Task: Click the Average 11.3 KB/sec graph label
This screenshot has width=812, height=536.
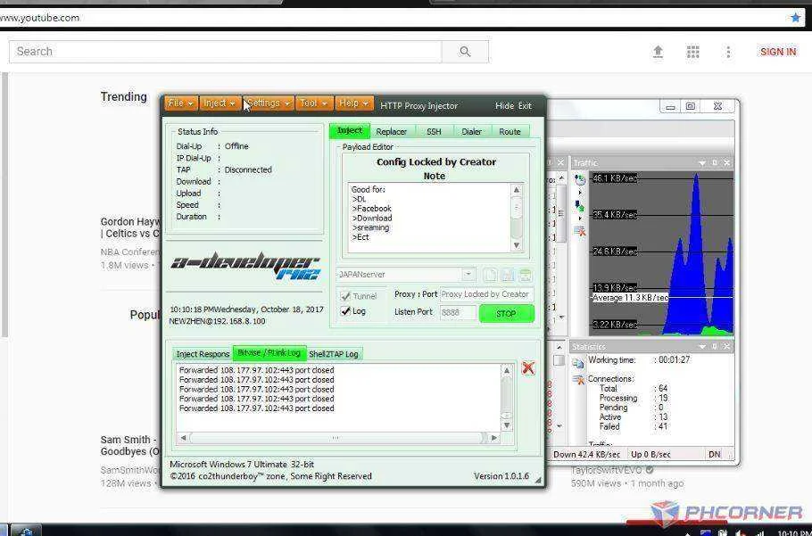Action: [x=630, y=298]
